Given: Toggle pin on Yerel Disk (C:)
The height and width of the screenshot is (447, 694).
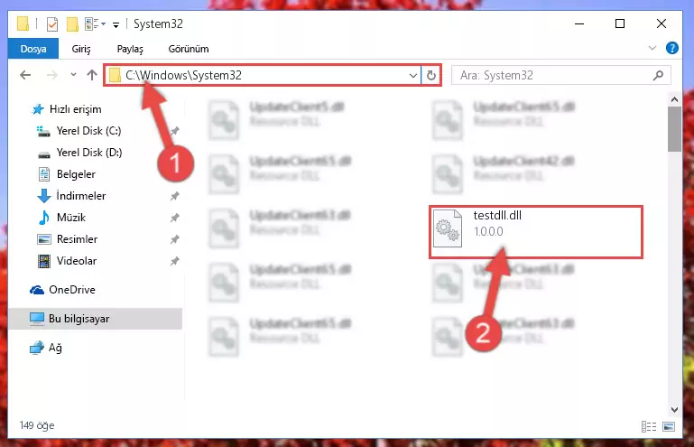Looking at the screenshot, I should coord(175,131).
